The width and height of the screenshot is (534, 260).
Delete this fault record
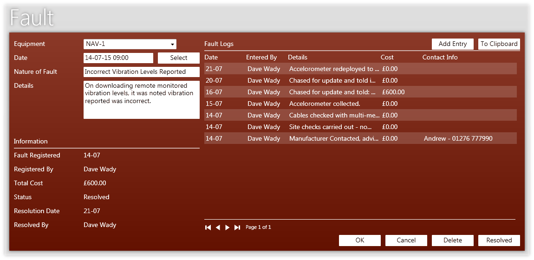click(452, 240)
